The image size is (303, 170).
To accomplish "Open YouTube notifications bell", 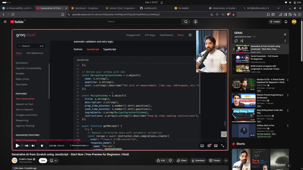I will tap(286, 22).
